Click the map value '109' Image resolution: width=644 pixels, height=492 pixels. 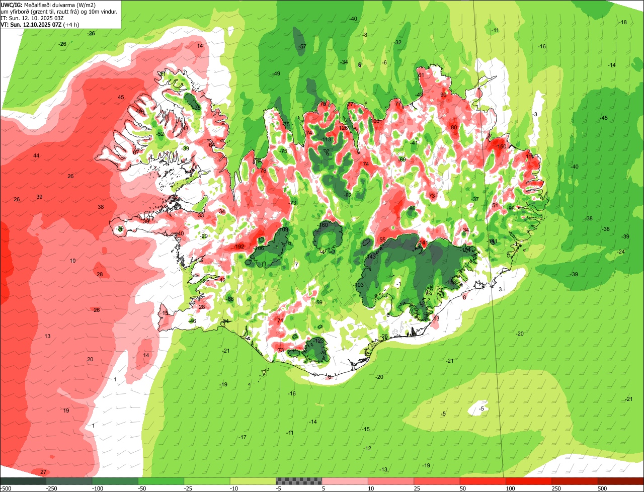[x=284, y=230]
